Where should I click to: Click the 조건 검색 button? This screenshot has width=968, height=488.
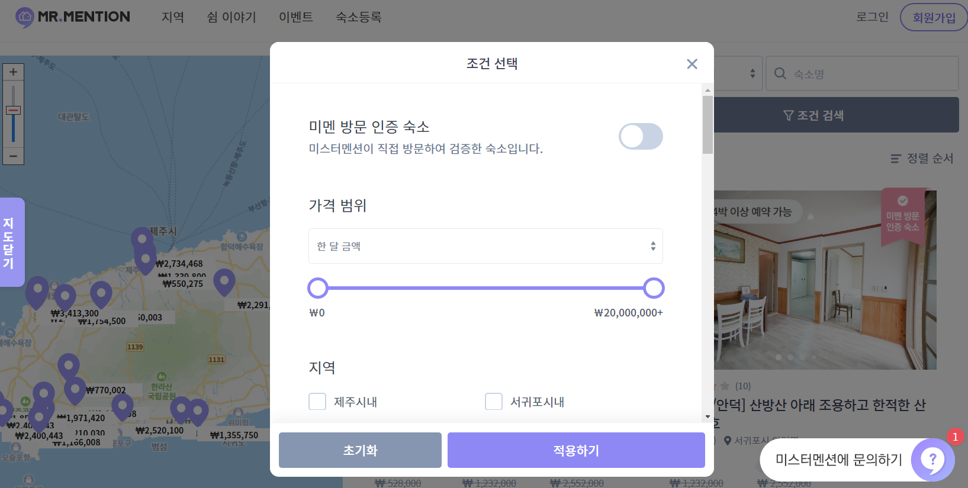point(836,115)
